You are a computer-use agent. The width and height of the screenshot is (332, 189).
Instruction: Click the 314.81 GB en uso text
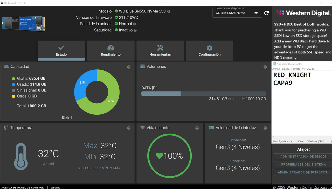coord(237,99)
